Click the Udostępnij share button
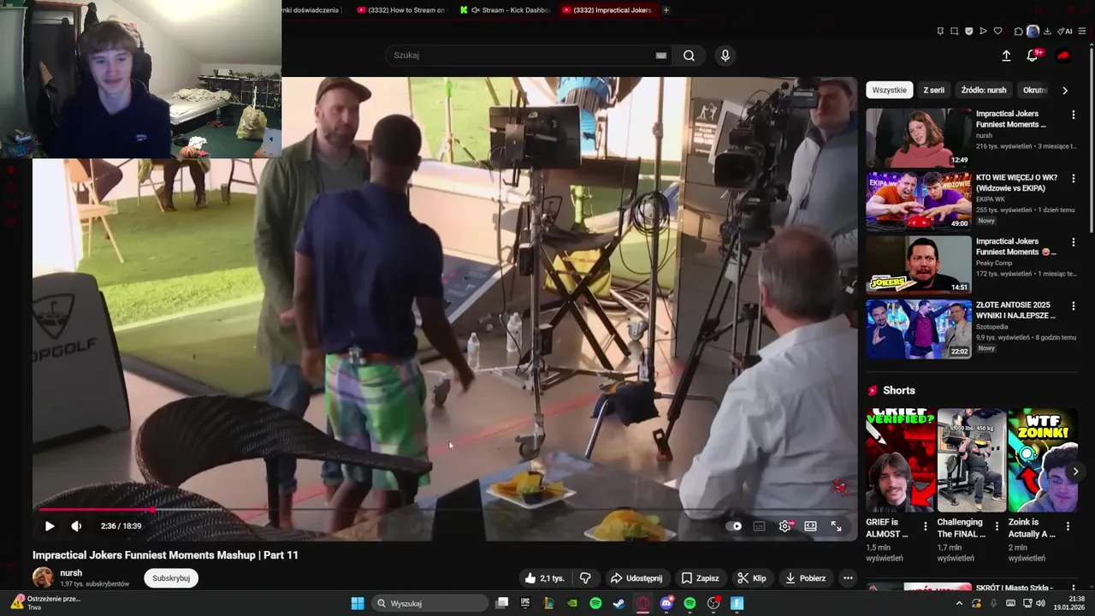 [636, 578]
